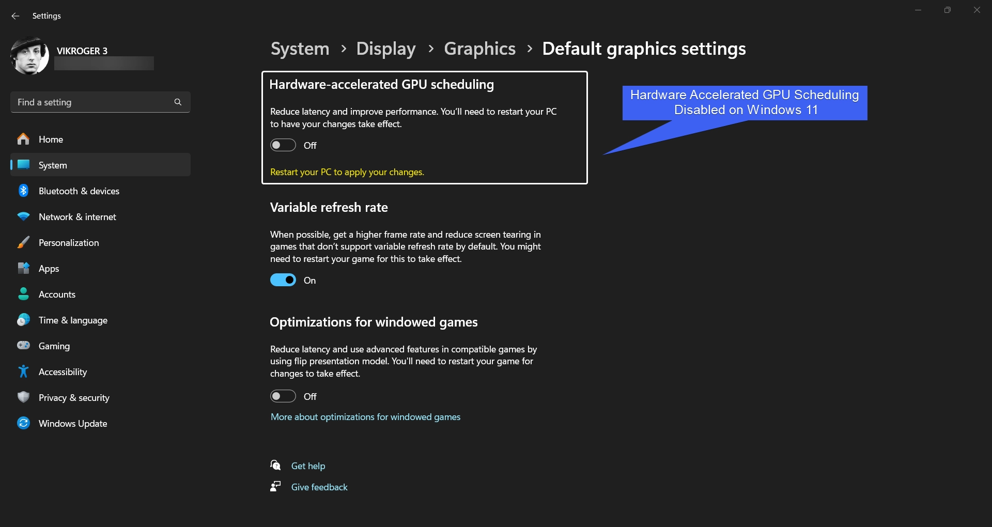Image resolution: width=992 pixels, height=527 pixels.
Task: Click the Accounts person icon
Action: click(23, 294)
